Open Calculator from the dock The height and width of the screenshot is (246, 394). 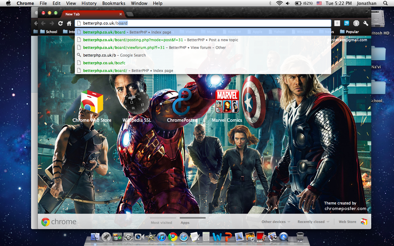pyautogui.click(x=206, y=237)
